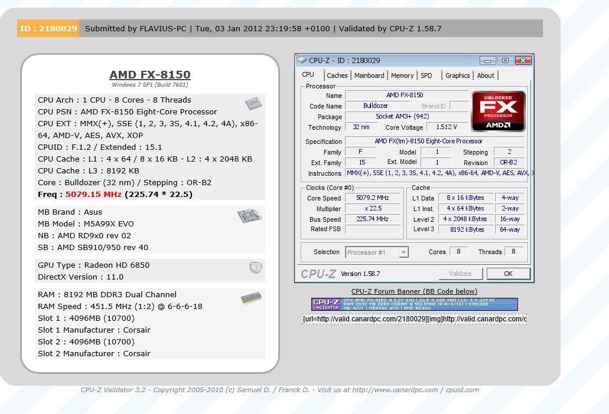
Task: Click the Threads count 8 field
Action: (x=513, y=252)
